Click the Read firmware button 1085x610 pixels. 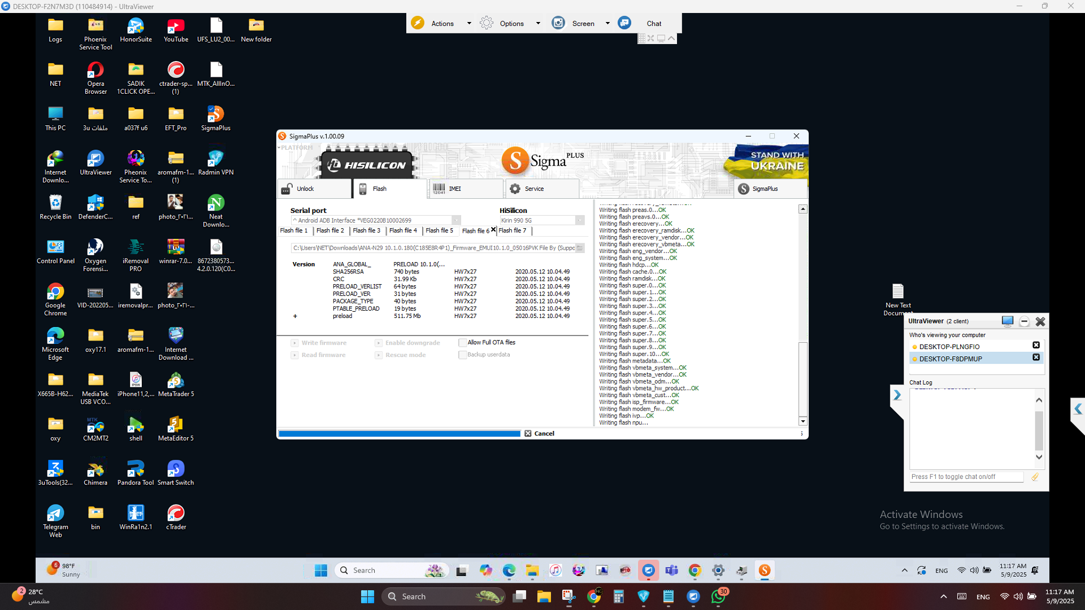pyautogui.click(x=319, y=355)
